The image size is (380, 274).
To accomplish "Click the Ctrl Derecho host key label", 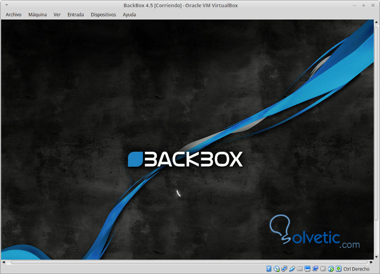I will click(x=356, y=269).
